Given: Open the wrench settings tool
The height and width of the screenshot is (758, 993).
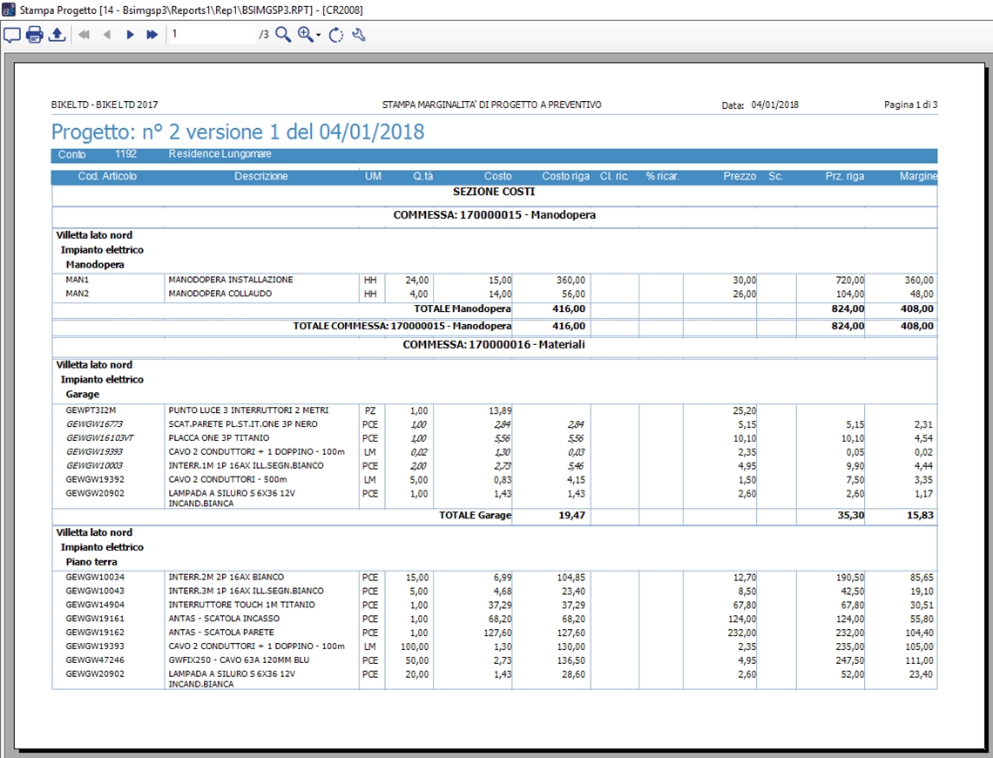Looking at the screenshot, I should 358,35.
